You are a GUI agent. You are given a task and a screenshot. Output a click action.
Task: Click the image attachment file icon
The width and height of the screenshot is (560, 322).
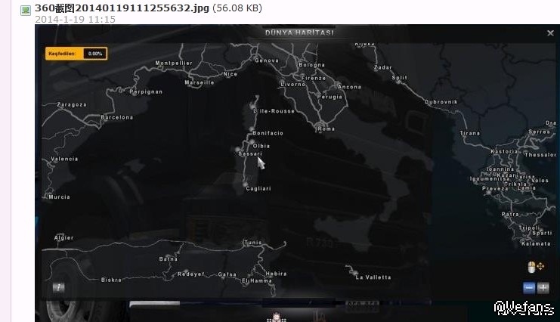(x=26, y=11)
